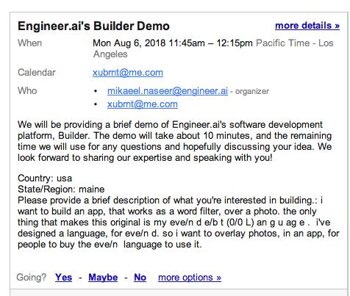Click the 'Pacific Time - Los Angeles' timezone text
350x296 pixels.
point(213,48)
